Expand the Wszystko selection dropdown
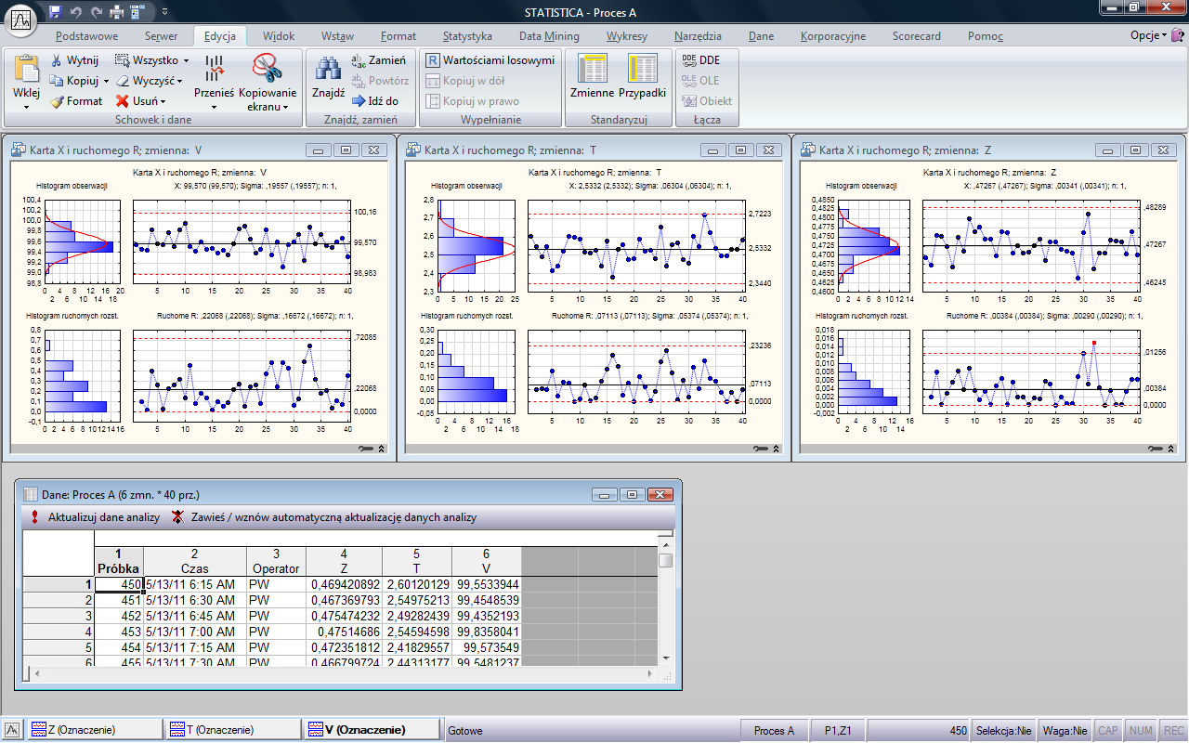The width and height of the screenshot is (1189, 743). click(186, 60)
